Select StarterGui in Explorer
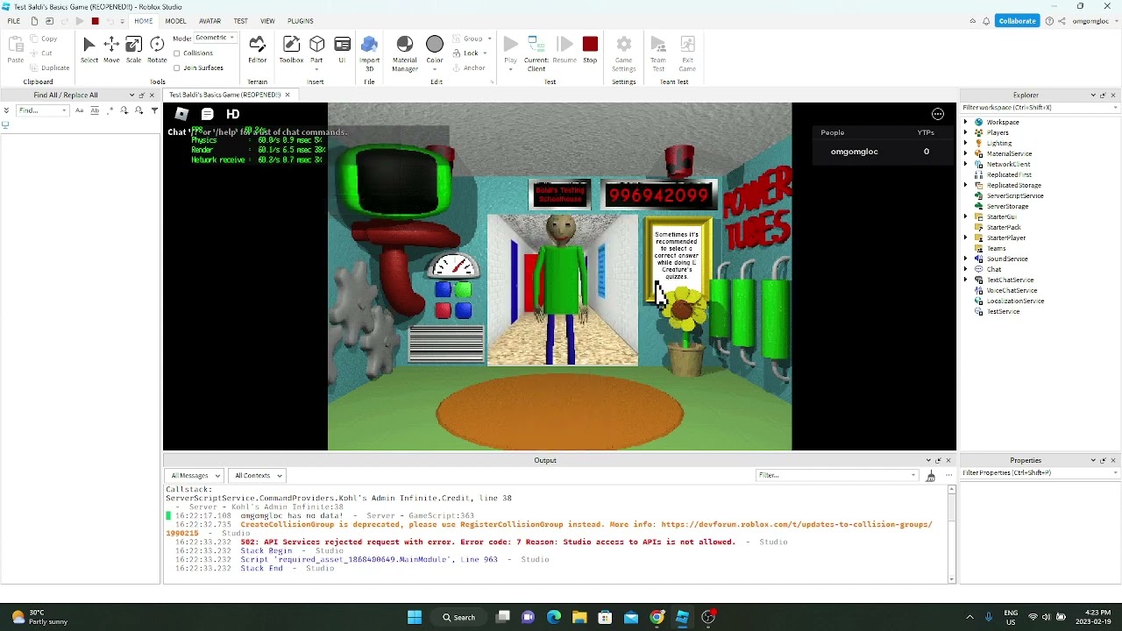The image size is (1122, 631). (1002, 216)
